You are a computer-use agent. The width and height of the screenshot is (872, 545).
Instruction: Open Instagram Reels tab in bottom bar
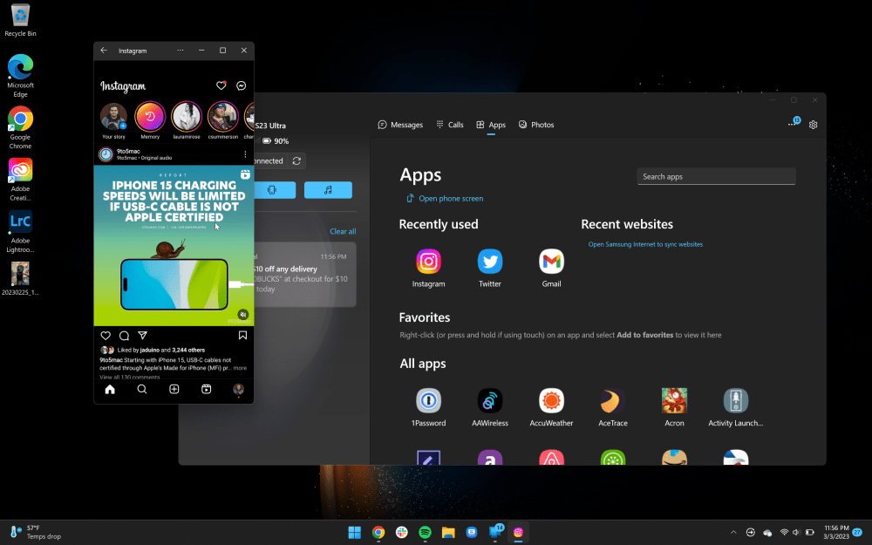(x=206, y=390)
